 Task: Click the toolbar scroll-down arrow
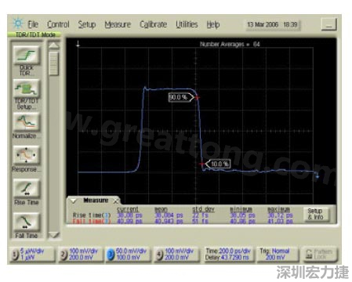click(x=54, y=235)
